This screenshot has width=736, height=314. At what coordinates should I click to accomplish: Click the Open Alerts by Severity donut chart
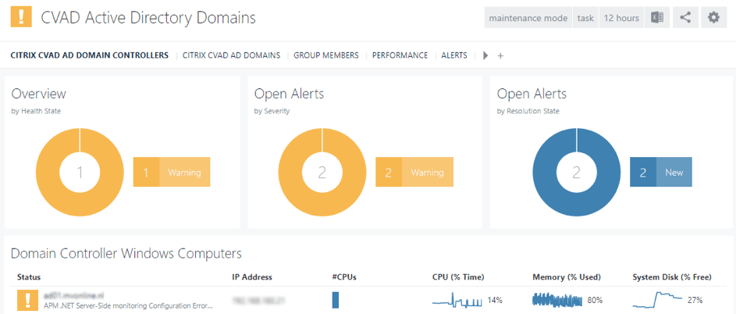(322, 173)
